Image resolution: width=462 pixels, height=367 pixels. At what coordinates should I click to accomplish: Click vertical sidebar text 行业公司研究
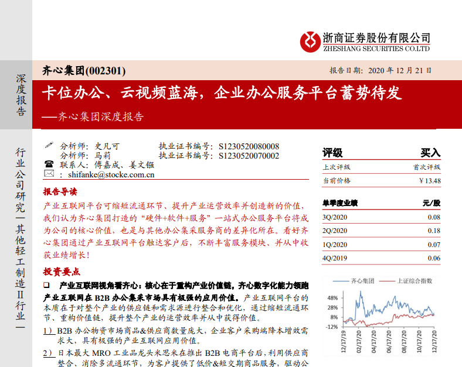[x=21, y=180]
